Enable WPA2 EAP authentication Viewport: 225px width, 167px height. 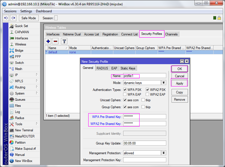147,95
